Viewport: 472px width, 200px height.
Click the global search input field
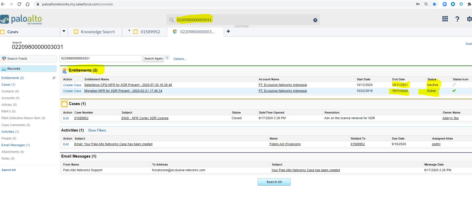coord(243,20)
